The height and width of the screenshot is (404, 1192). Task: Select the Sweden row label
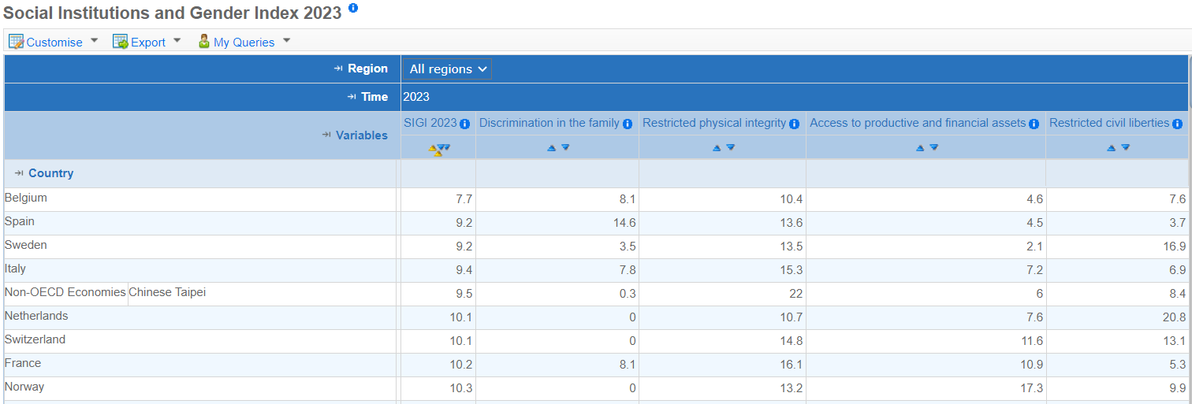tap(26, 245)
